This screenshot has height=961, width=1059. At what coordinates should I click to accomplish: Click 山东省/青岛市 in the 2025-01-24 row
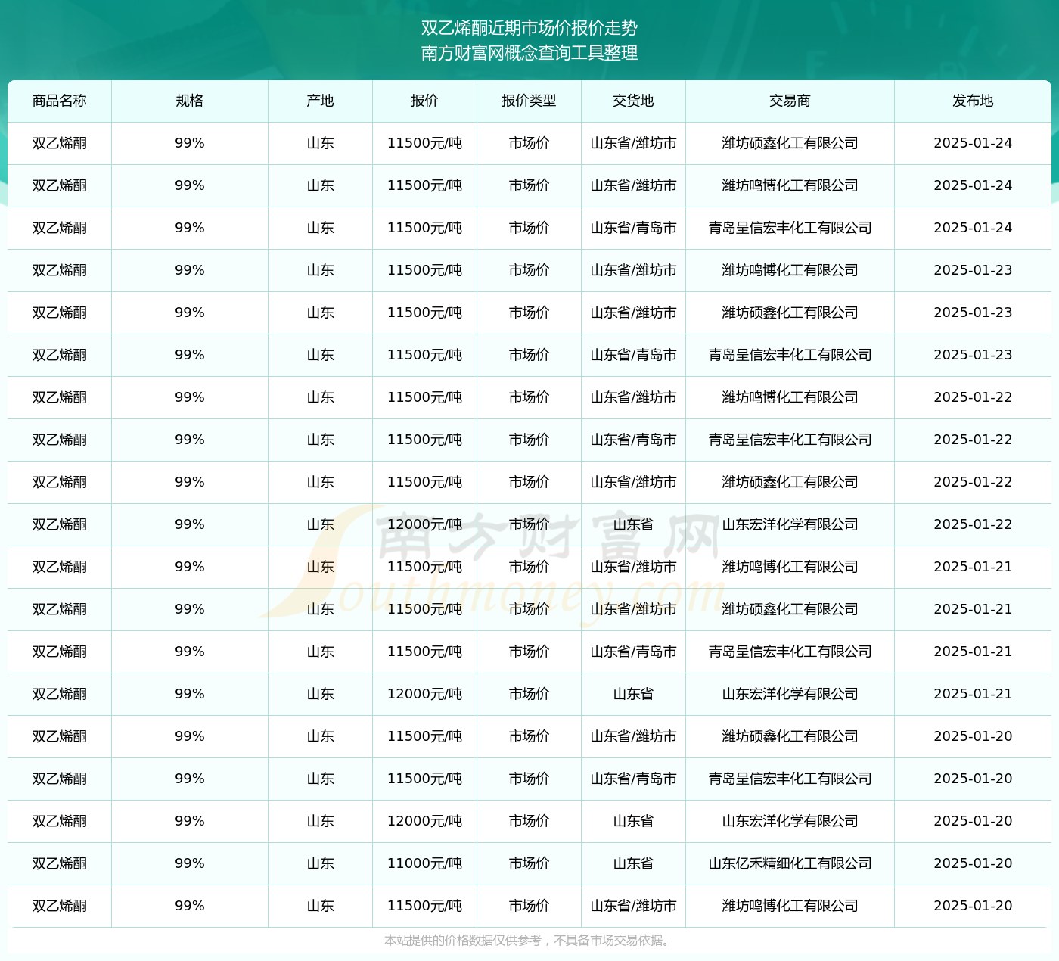(634, 228)
